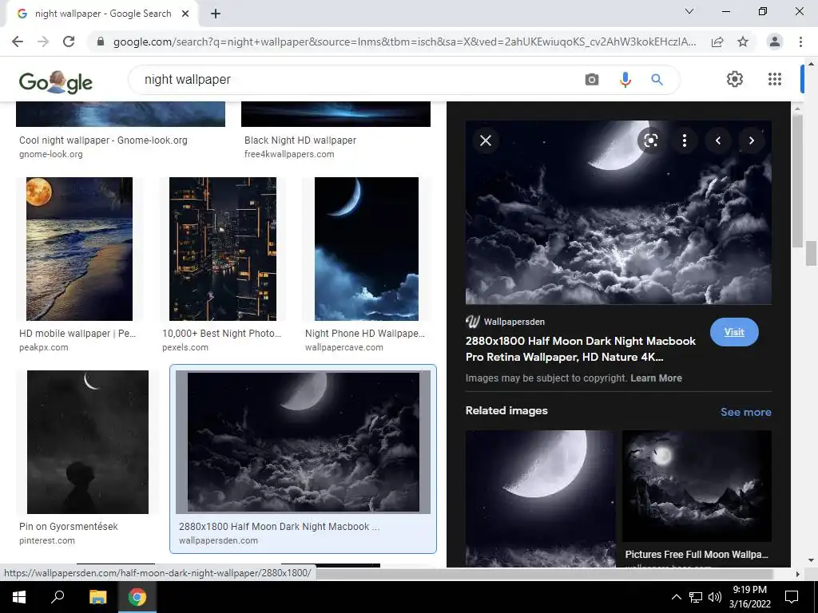The width and height of the screenshot is (818, 613).
Task: Open Google quick settings gear
Action: (x=735, y=79)
